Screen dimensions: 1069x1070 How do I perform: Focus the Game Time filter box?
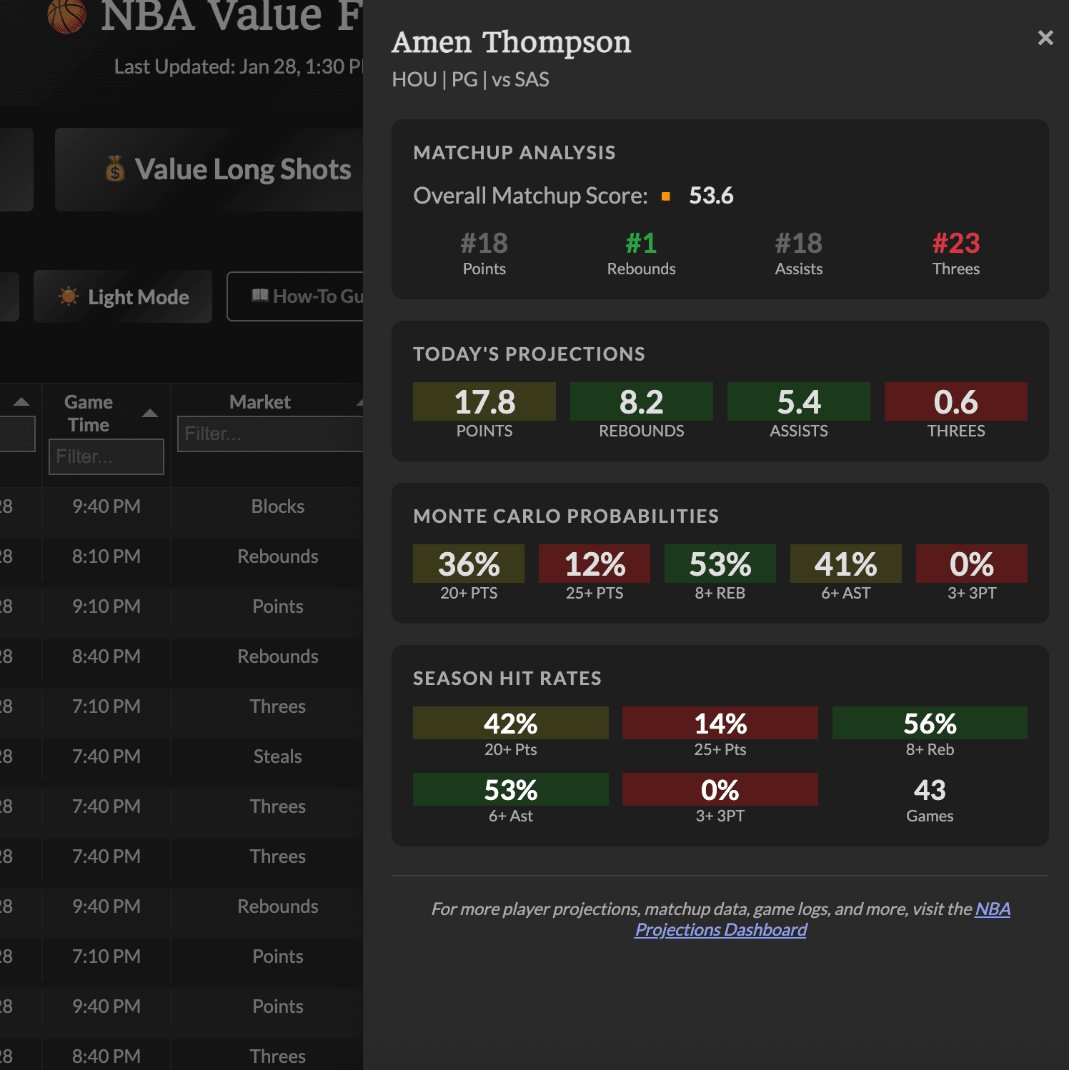click(106, 457)
